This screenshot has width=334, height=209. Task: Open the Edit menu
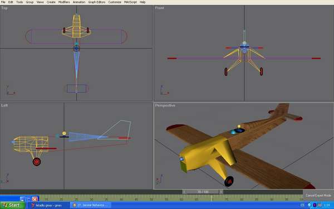[11, 2]
